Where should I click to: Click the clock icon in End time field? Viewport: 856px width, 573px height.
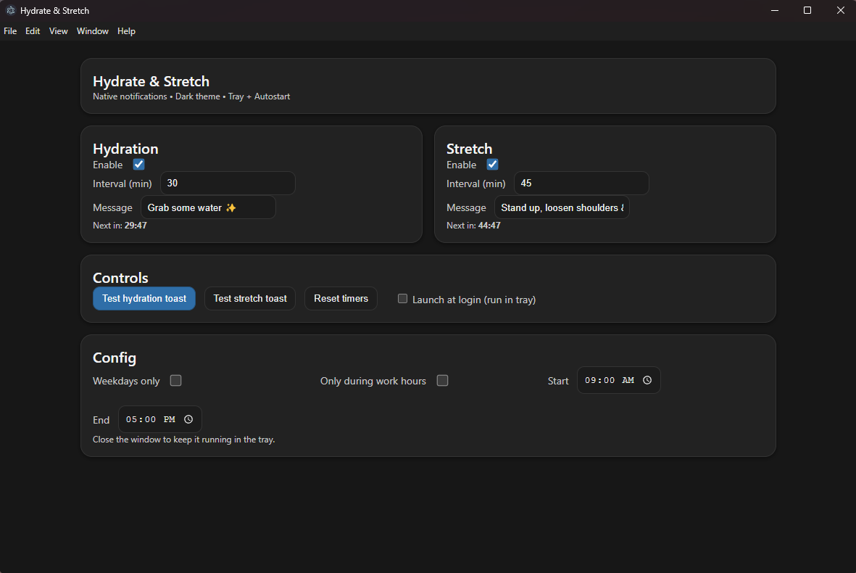188,419
